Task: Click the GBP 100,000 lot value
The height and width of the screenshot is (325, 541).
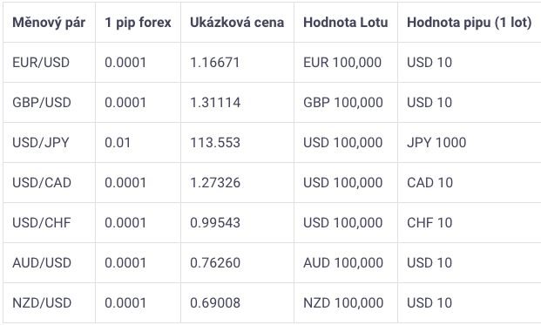Action: pos(343,103)
